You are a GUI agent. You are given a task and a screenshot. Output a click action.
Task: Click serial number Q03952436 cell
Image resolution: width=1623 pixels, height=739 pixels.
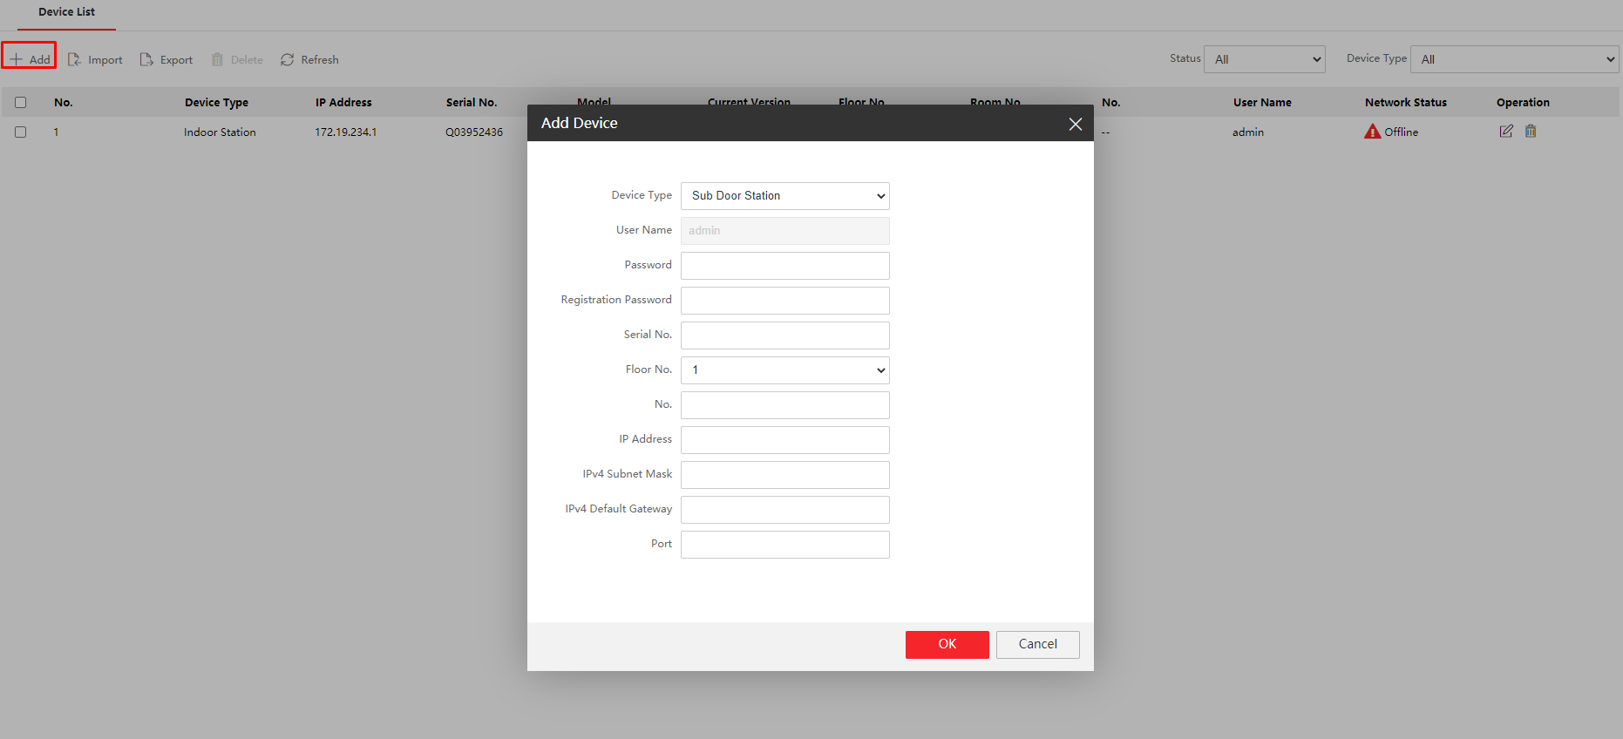[474, 132]
